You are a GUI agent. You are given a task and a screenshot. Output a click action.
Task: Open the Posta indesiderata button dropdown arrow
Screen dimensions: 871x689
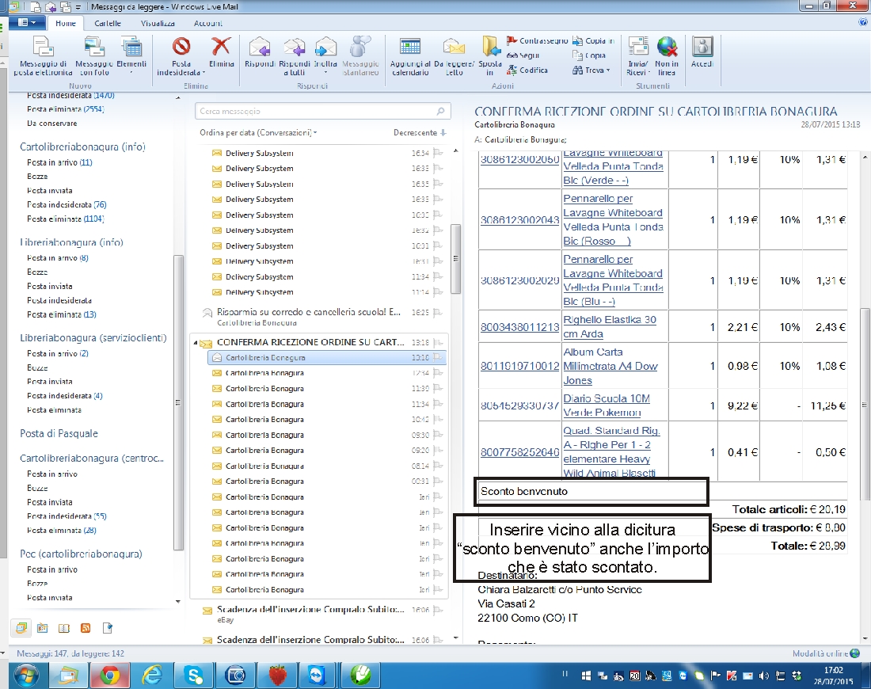pyautogui.click(x=203, y=73)
